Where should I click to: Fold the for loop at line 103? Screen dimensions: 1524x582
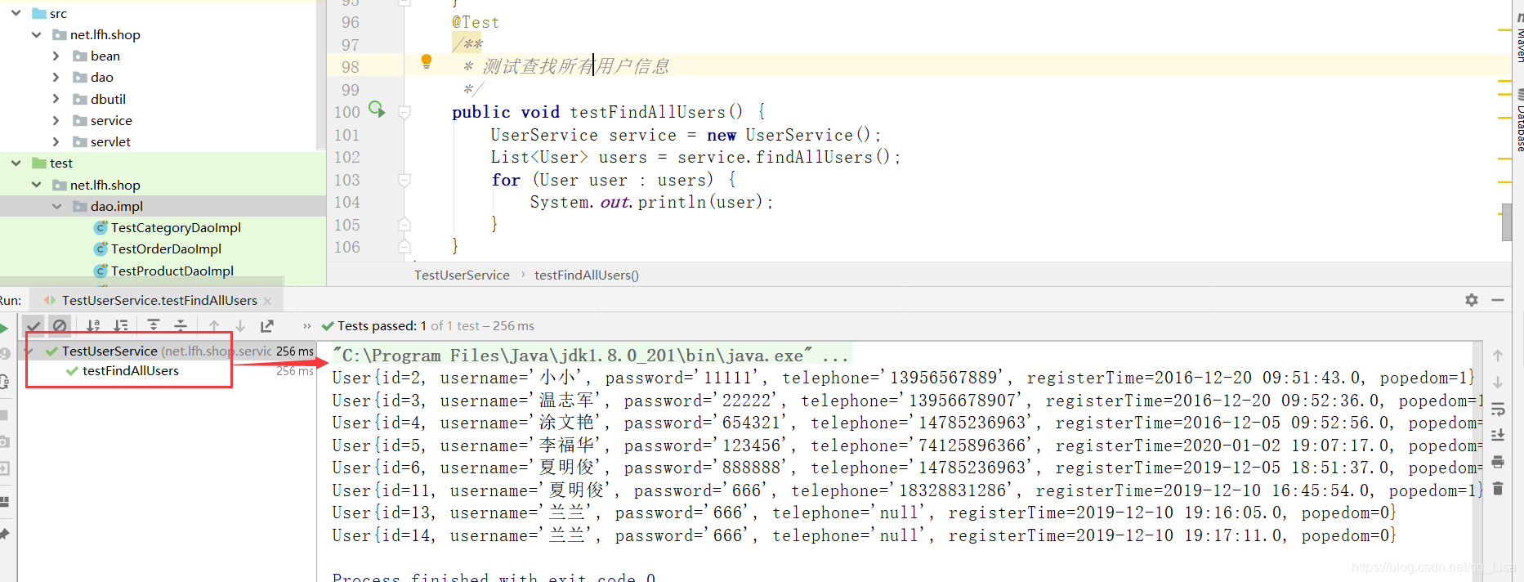click(x=404, y=179)
